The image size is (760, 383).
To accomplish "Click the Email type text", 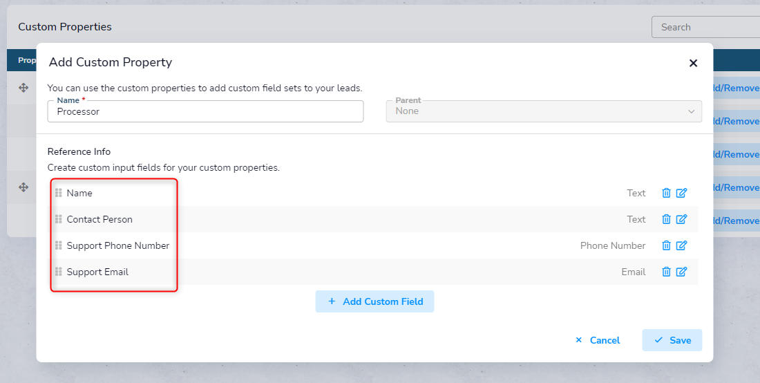I will pyautogui.click(x=634, y=272).
